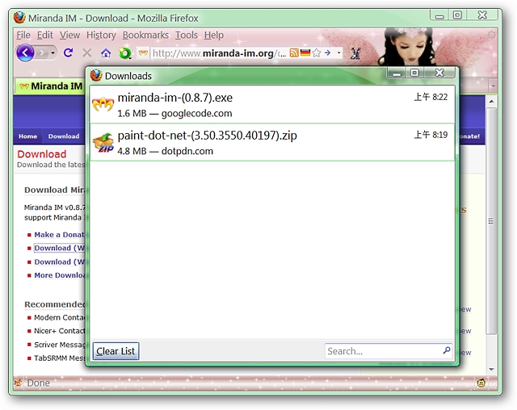Click the Clear List button

(116, 351)
